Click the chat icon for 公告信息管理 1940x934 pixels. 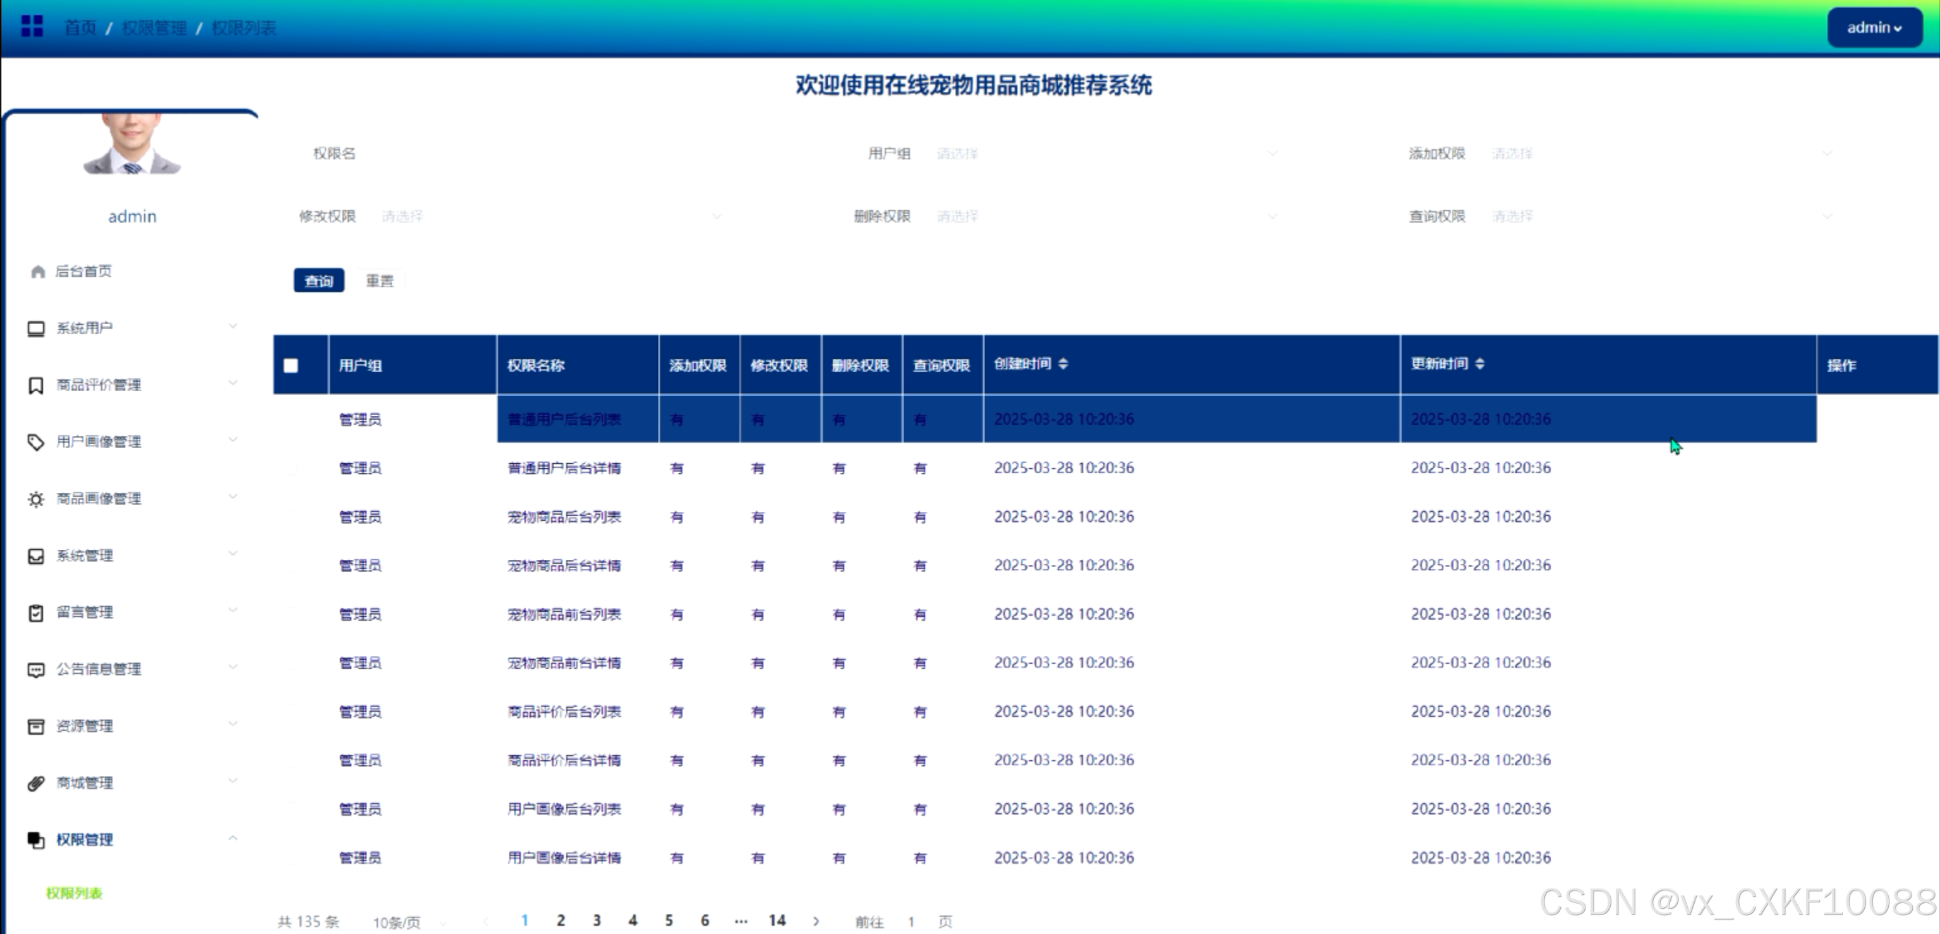pos(35,670)
